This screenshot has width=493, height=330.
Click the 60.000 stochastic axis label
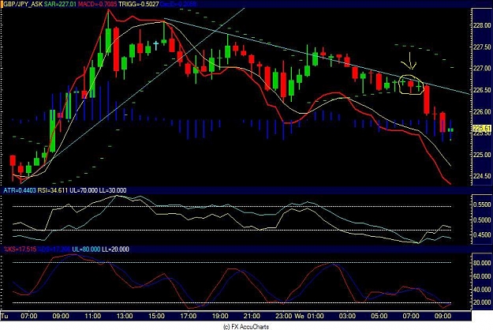482,276
